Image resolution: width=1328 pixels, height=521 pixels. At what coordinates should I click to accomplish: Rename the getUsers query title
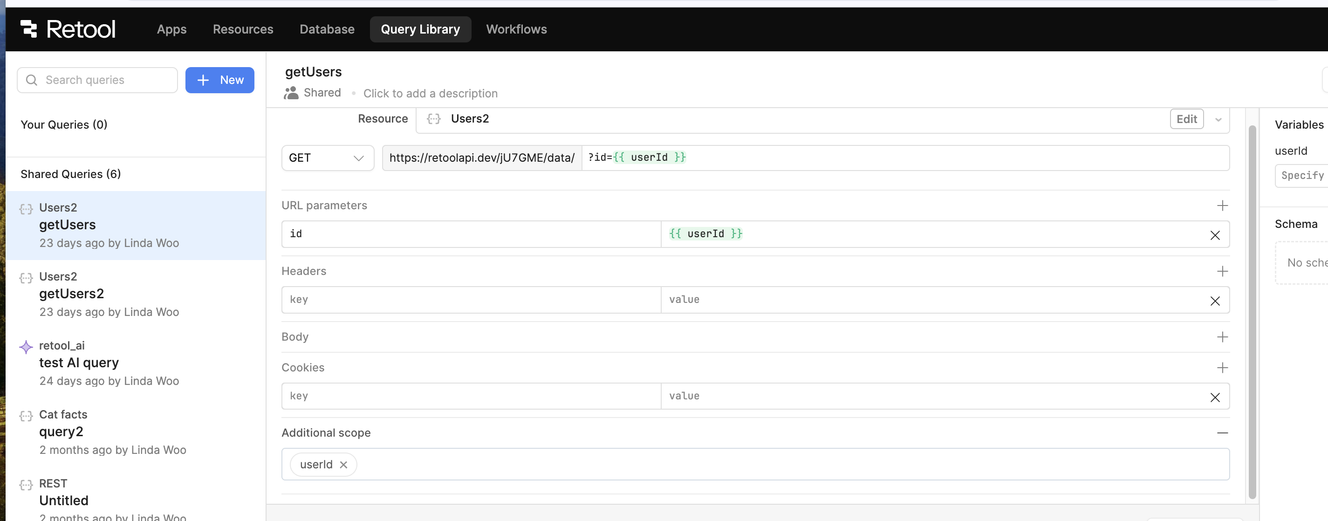tap(314, 72)
